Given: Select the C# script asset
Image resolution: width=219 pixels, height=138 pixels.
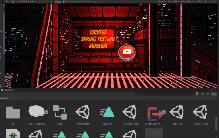Looking at the screenshot, I should pyautogui.click(x=13, y=133).
